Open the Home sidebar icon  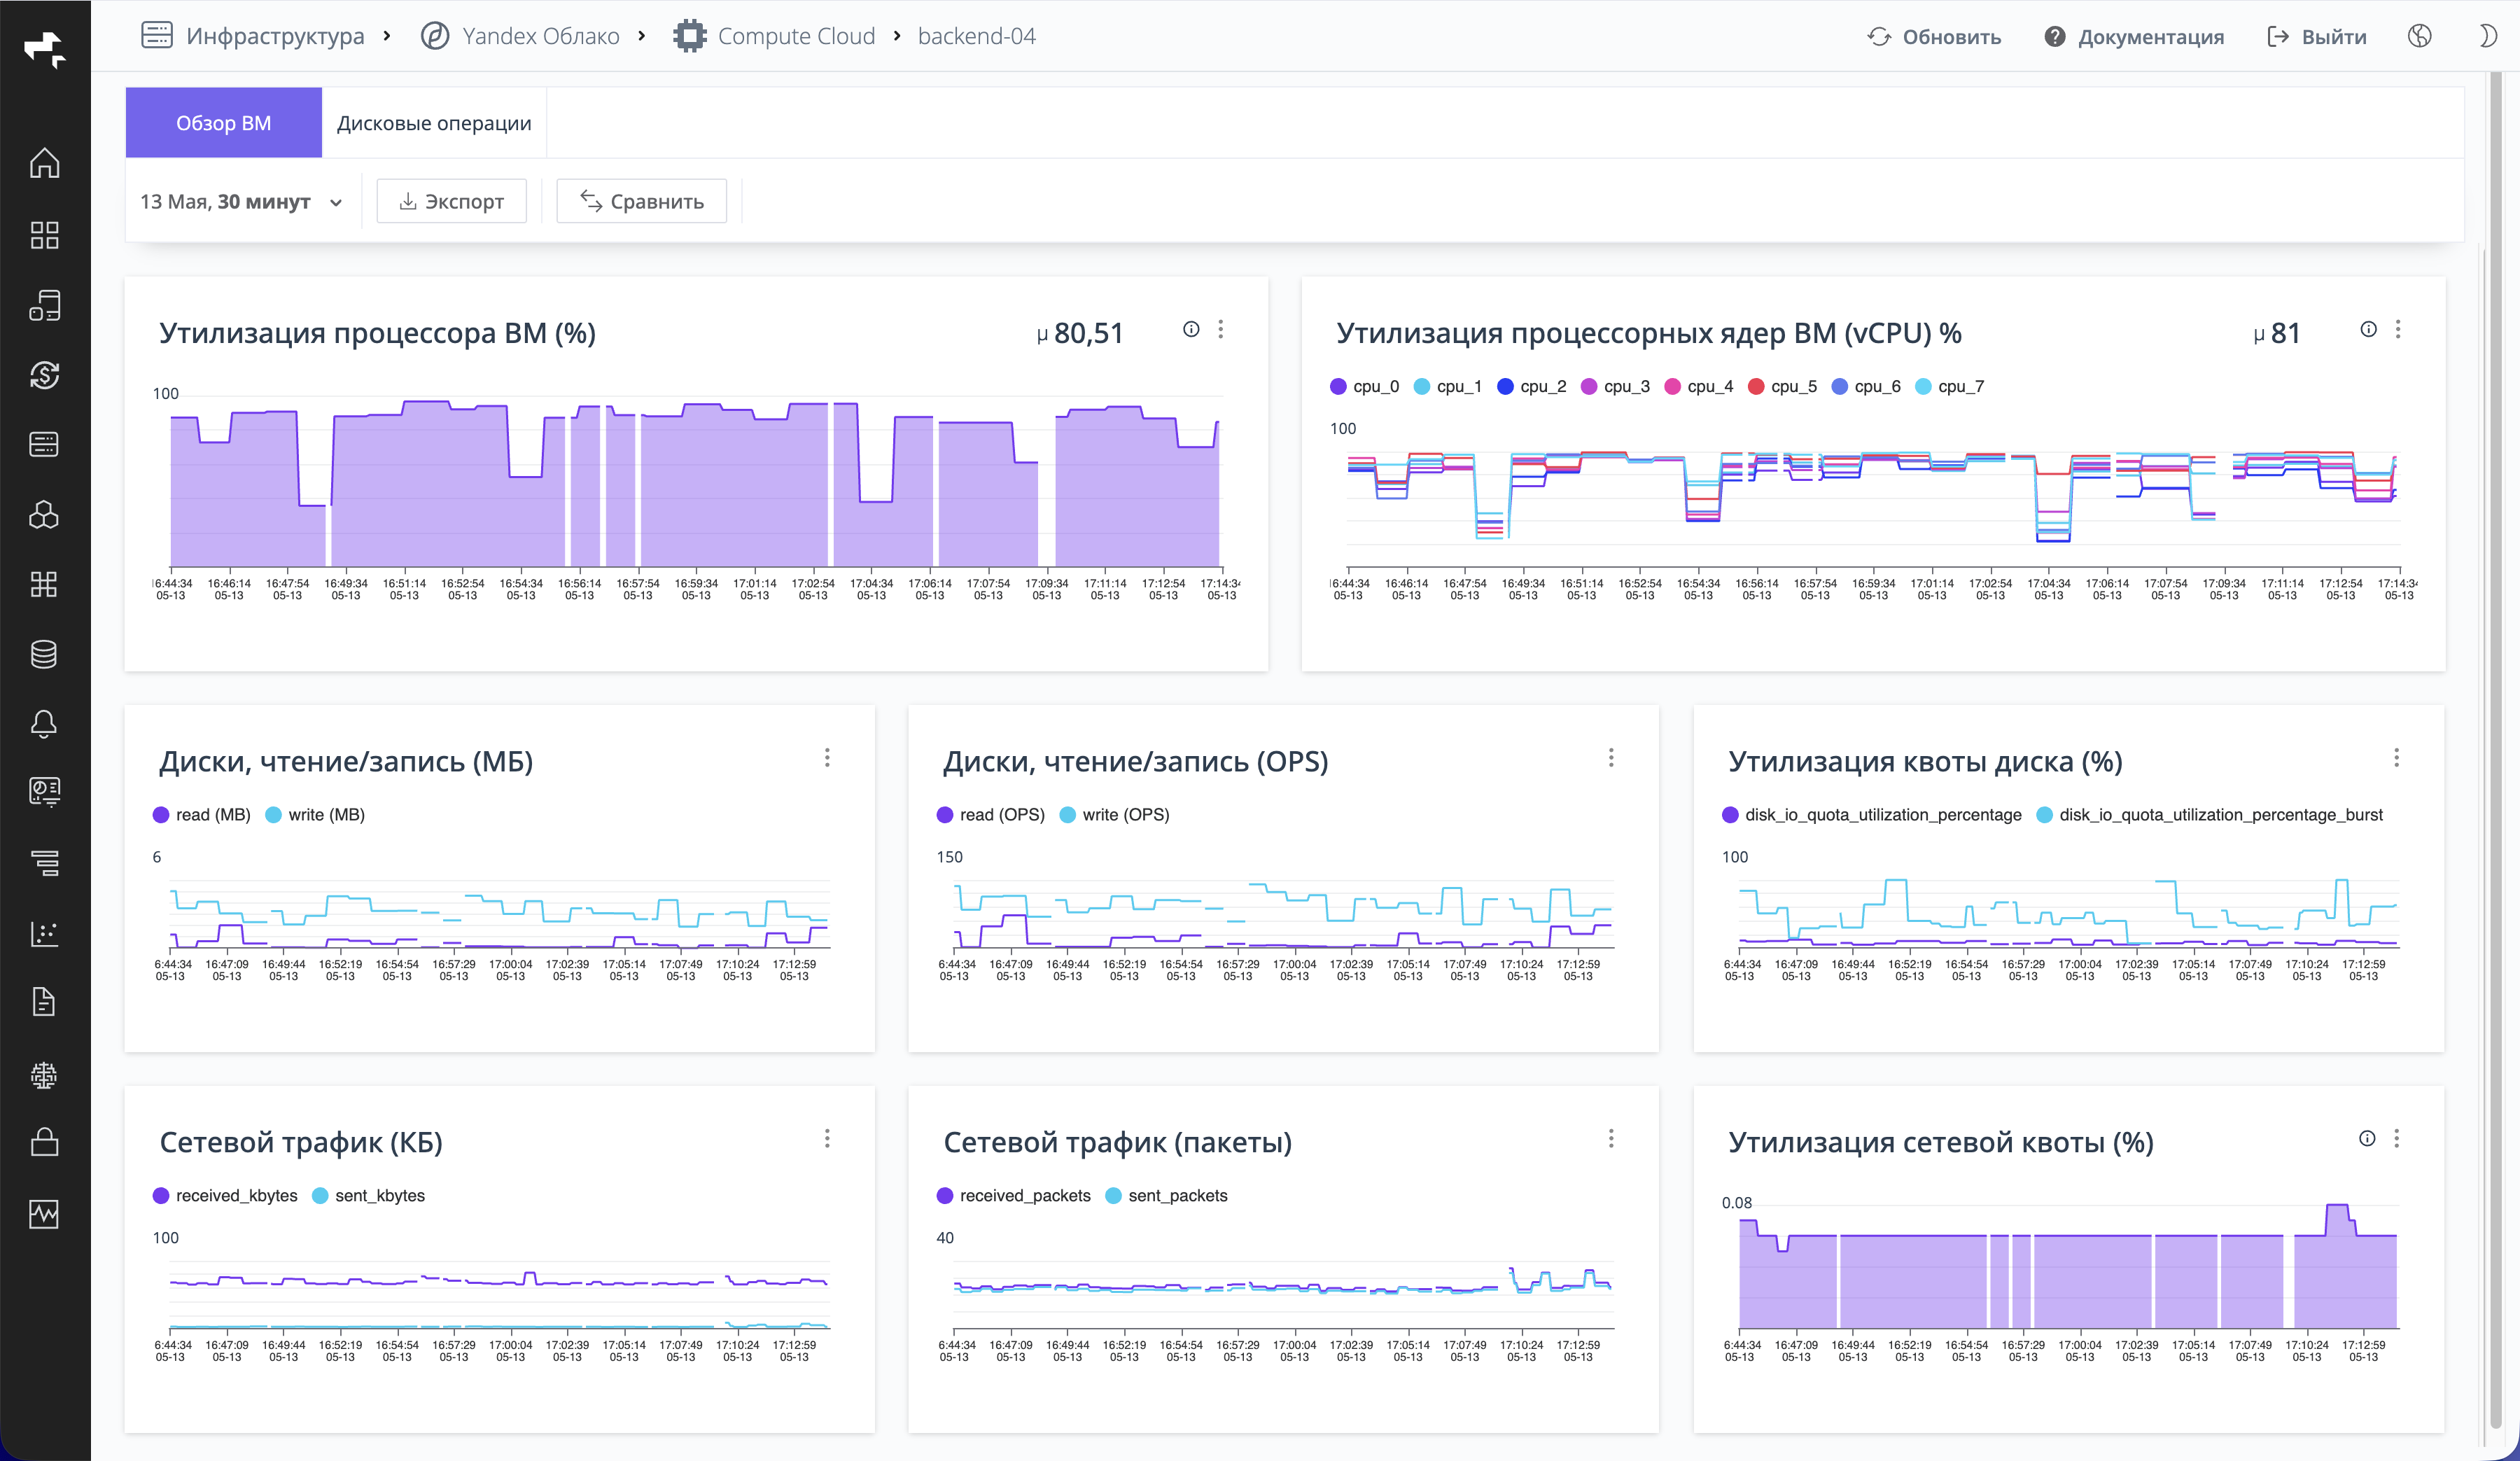[44, 163]
